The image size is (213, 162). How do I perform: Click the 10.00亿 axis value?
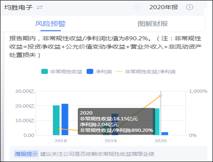(25, 121)
